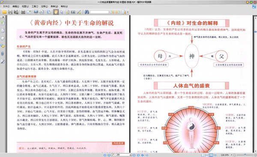
Task: Open the 文件 menu
Action: point(6,6)
